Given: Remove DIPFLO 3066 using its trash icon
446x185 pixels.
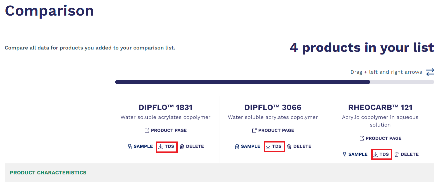Looking at the screenshot, I should [x=289, y=146].
